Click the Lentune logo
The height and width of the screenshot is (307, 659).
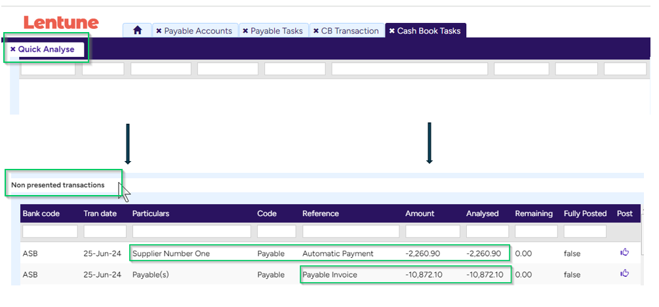tap(61, 22)
